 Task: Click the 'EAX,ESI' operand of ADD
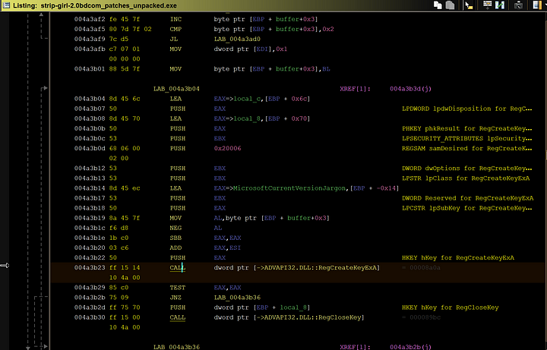point(227,248)
